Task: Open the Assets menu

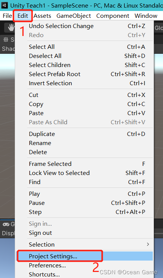Action: [x=42, y=16]
